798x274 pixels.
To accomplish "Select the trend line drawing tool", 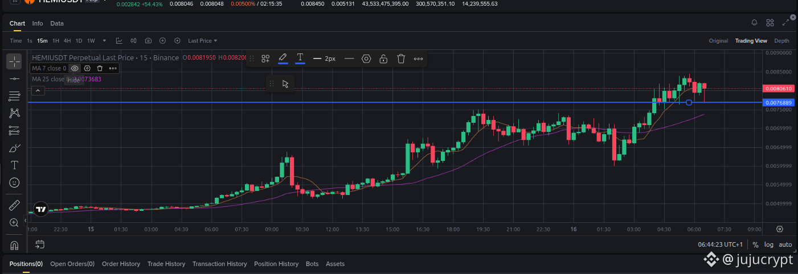I will [14, 78].
